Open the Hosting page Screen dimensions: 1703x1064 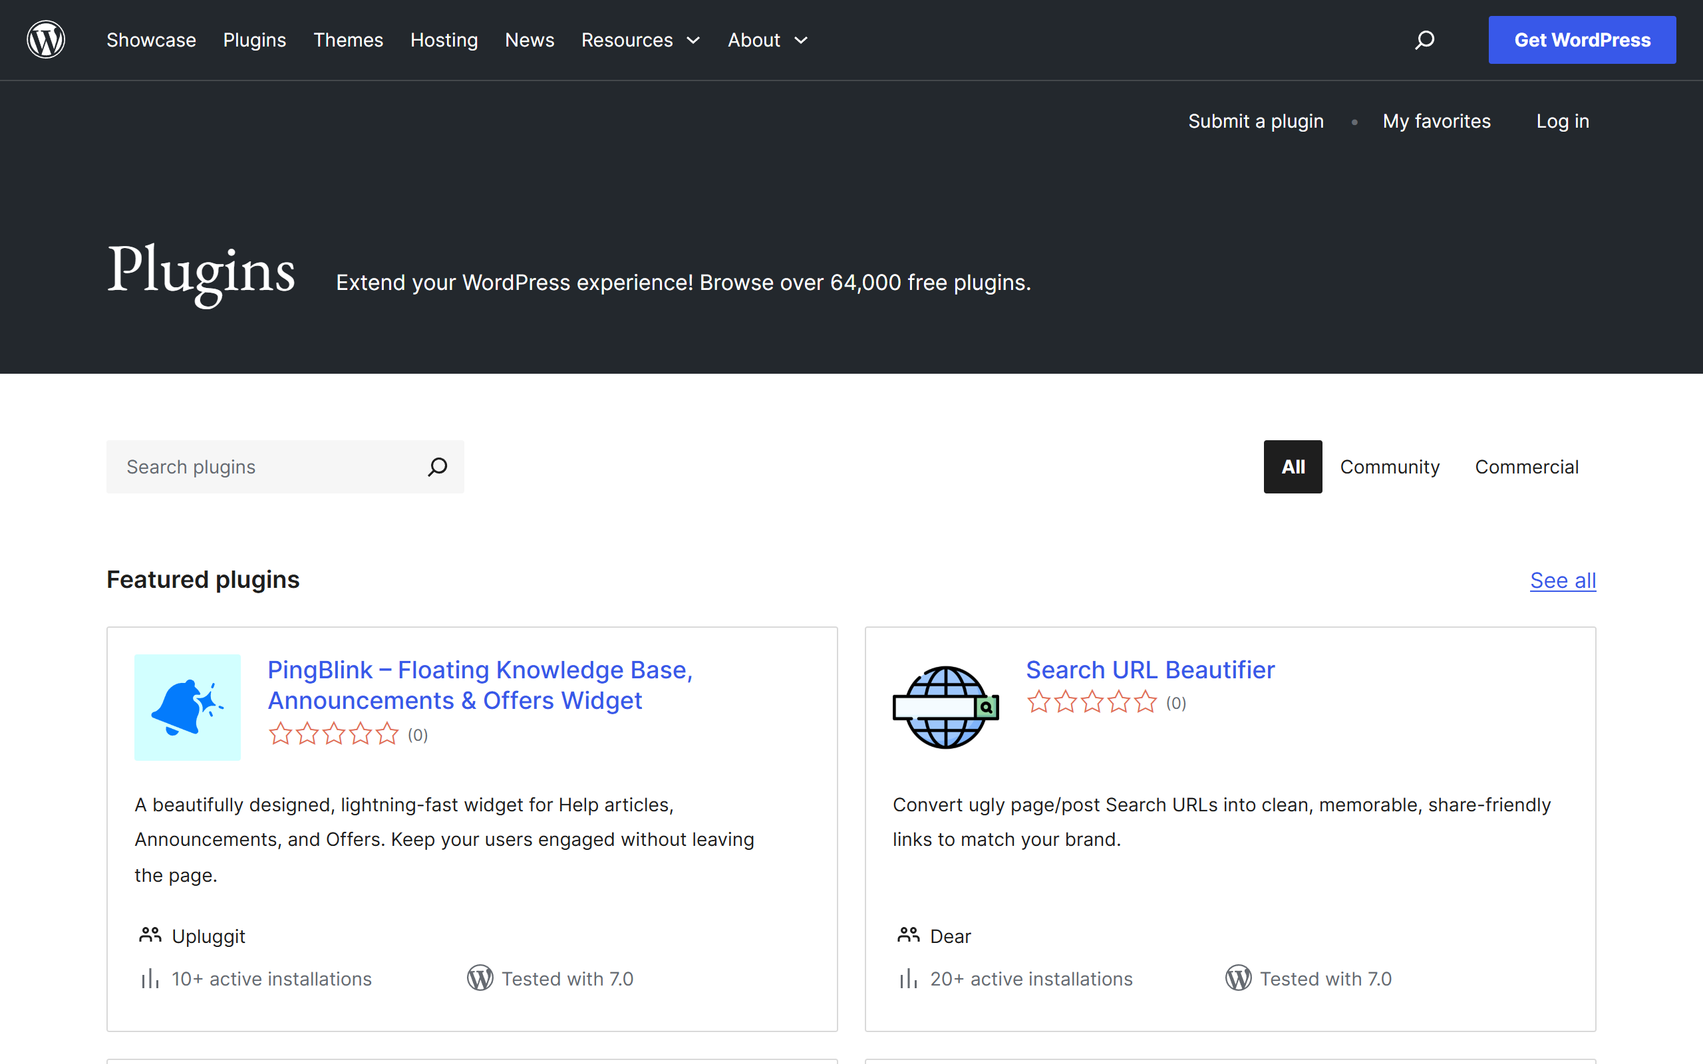[x=444, y=40]
